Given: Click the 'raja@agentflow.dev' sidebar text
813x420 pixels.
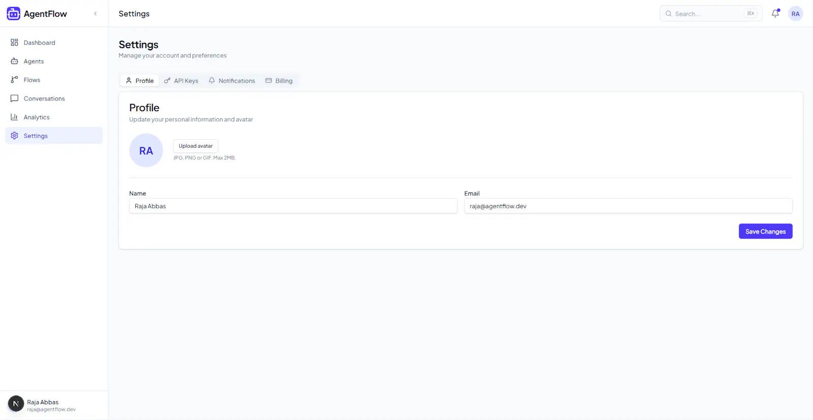Looking at the screenshot, I should 51,409.
